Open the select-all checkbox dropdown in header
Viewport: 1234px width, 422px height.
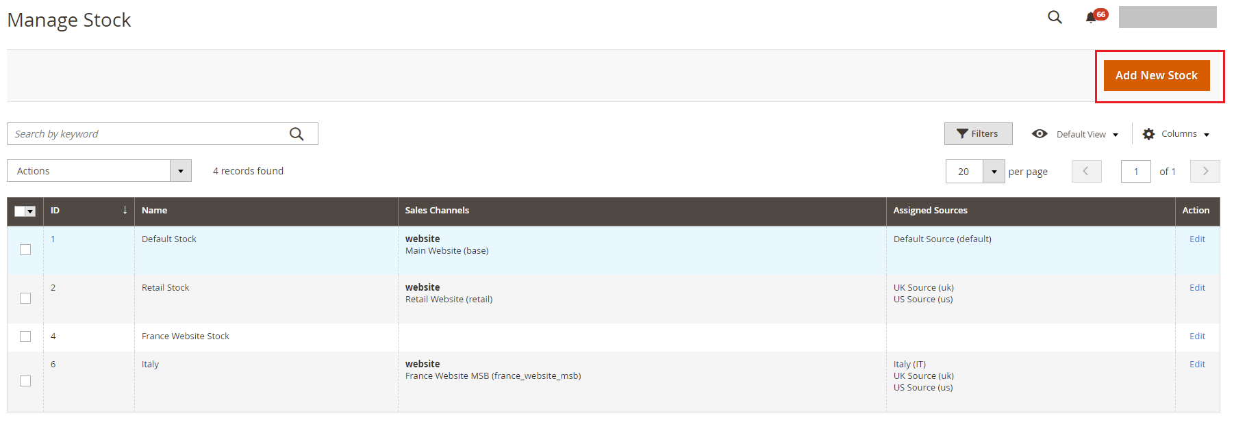point(30,211)
